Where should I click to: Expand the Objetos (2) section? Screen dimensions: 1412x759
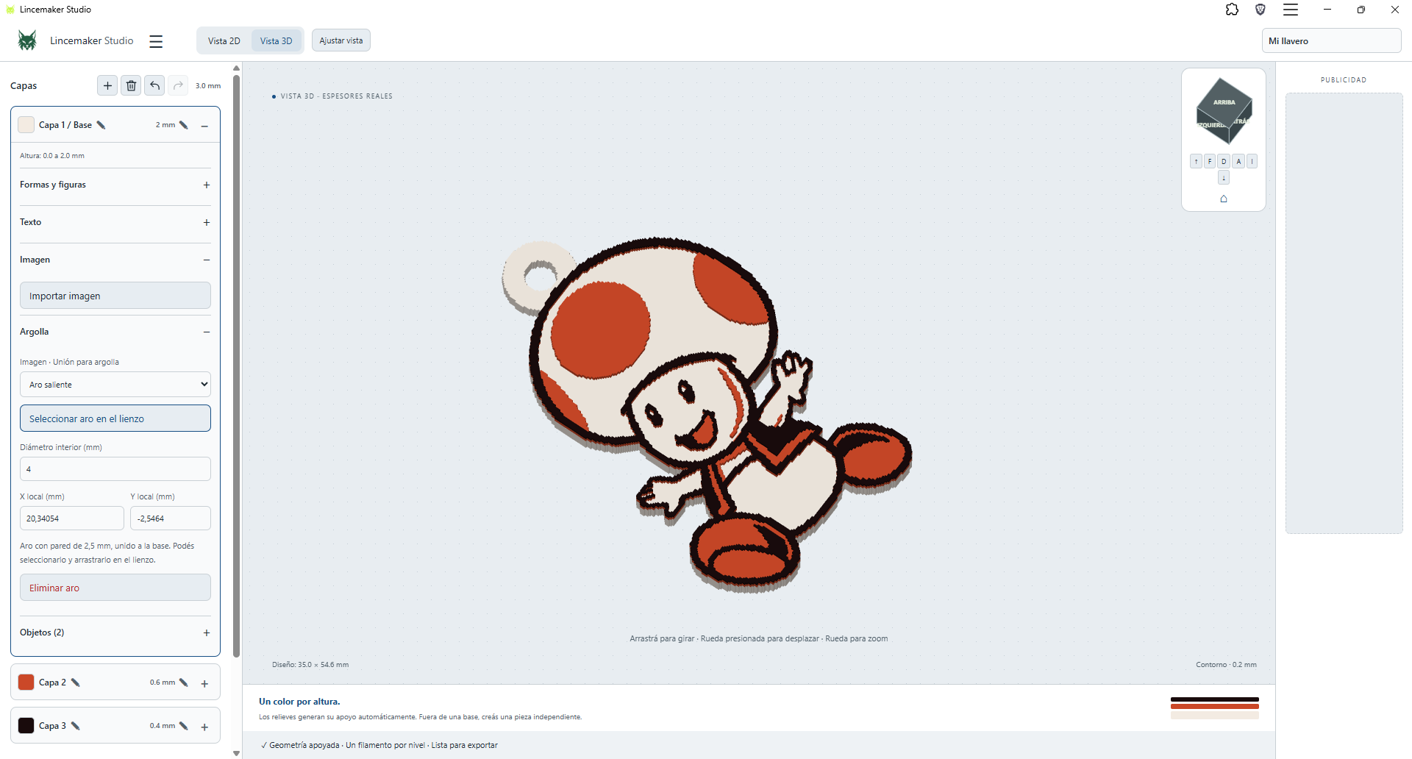pyautogui.click(x=207, y=633)
